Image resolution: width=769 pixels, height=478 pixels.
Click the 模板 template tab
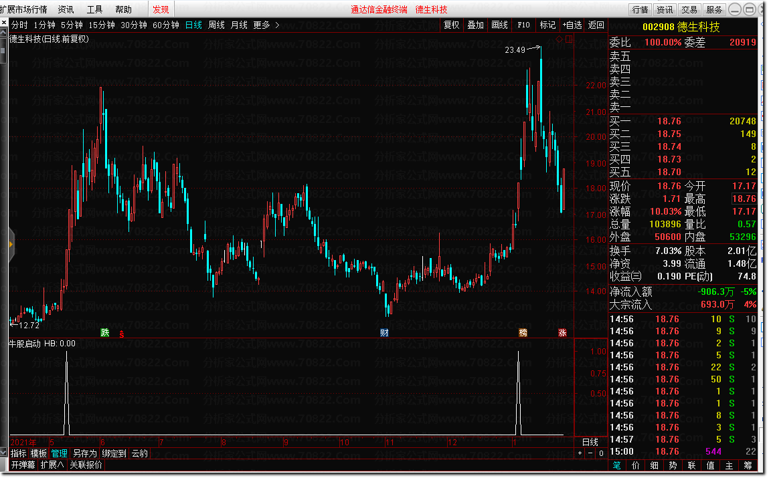[38, 453]
